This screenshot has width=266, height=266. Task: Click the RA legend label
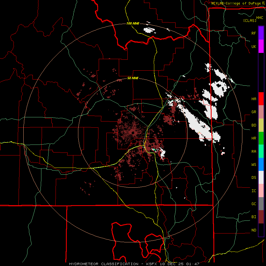coord(254,152)
